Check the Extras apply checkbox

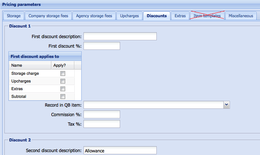point(63,89)
